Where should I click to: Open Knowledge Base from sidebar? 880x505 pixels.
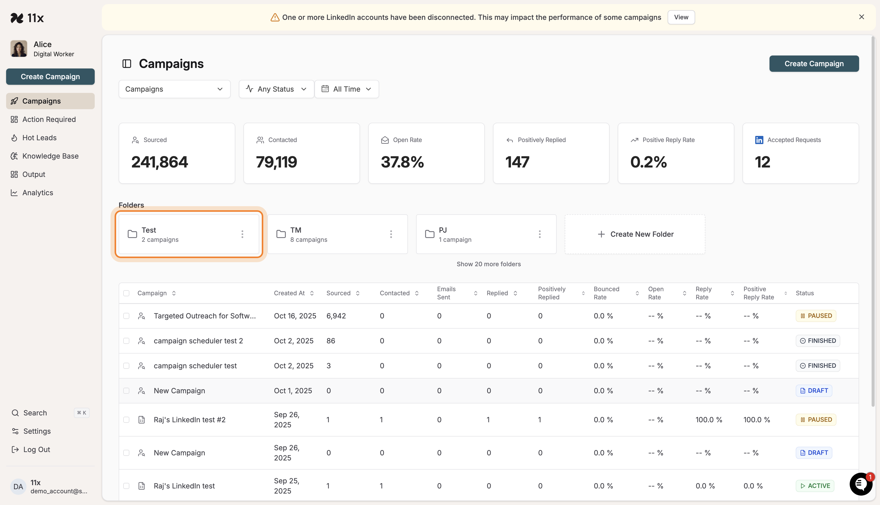click(50, 156)
